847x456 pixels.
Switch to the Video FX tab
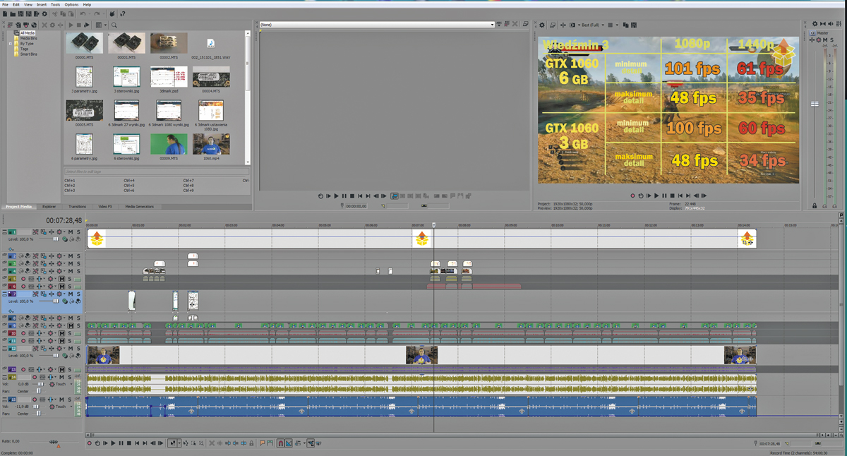(x=104, y=207)
